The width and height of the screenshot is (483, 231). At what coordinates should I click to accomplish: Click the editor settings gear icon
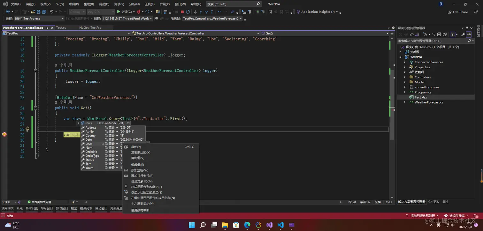(x=393, y=28)
